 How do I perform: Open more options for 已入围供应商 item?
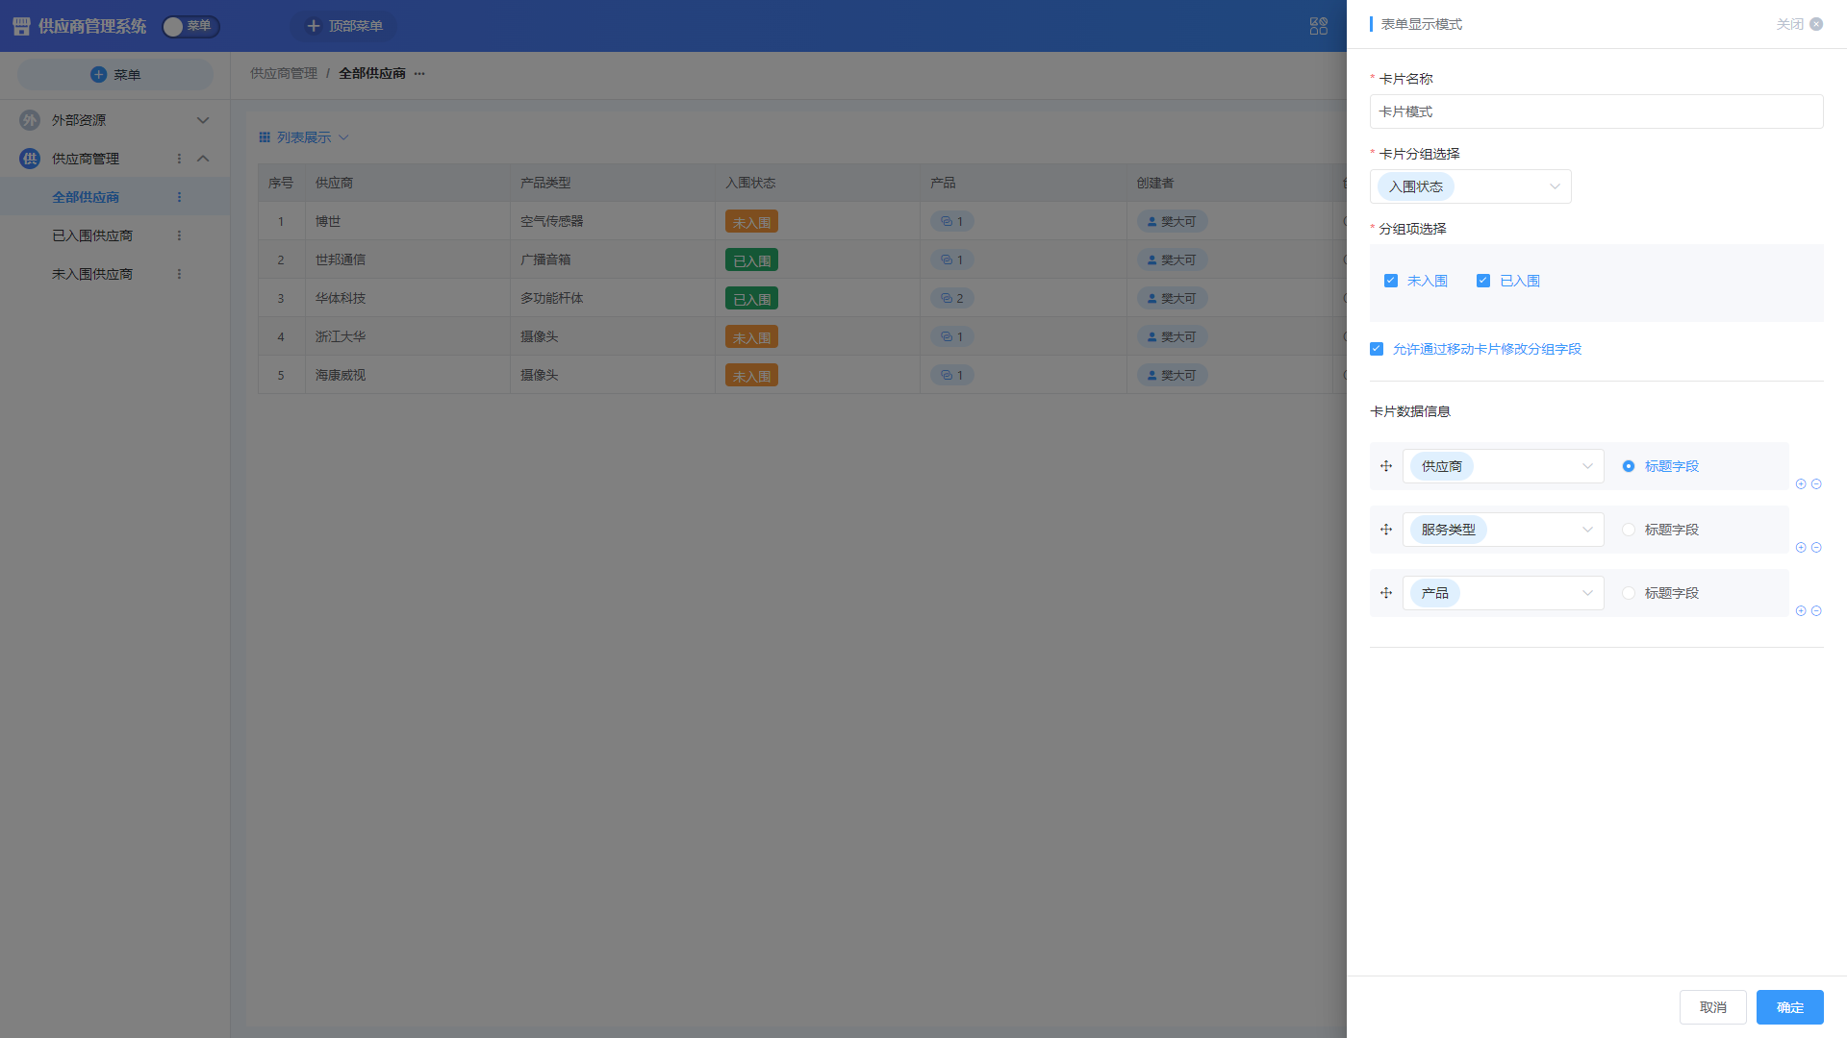coord(179,235)
